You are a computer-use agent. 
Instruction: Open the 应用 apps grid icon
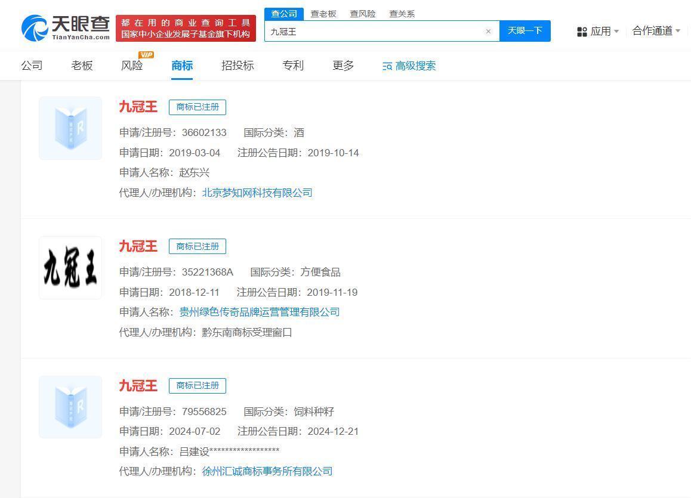pyautogui.click(x=582, y=32)
